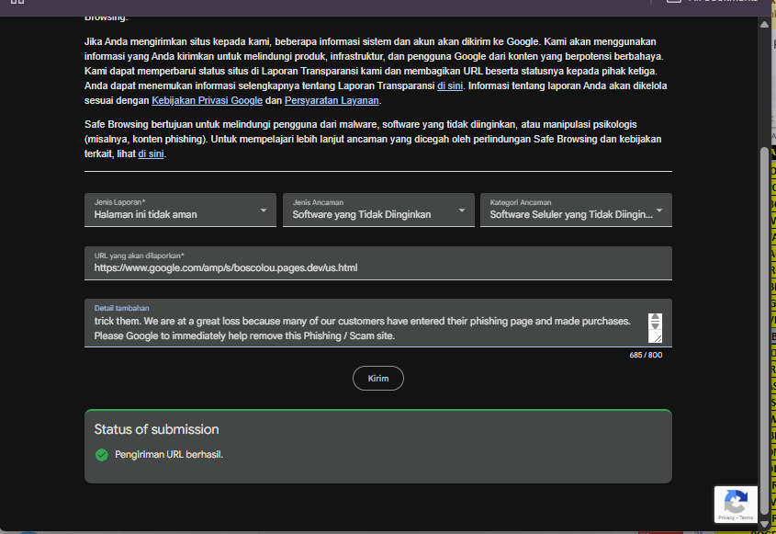Click the 'Pengiriman URL berhasil.' status text
776x534 pixels.
(169, 455)
